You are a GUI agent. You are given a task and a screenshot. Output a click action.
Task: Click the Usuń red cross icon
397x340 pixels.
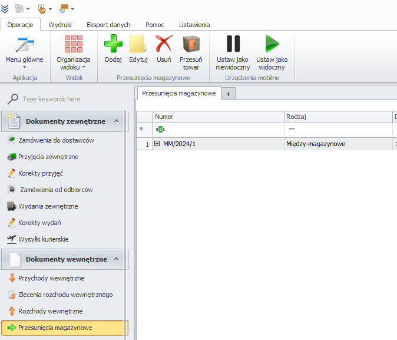164,44
